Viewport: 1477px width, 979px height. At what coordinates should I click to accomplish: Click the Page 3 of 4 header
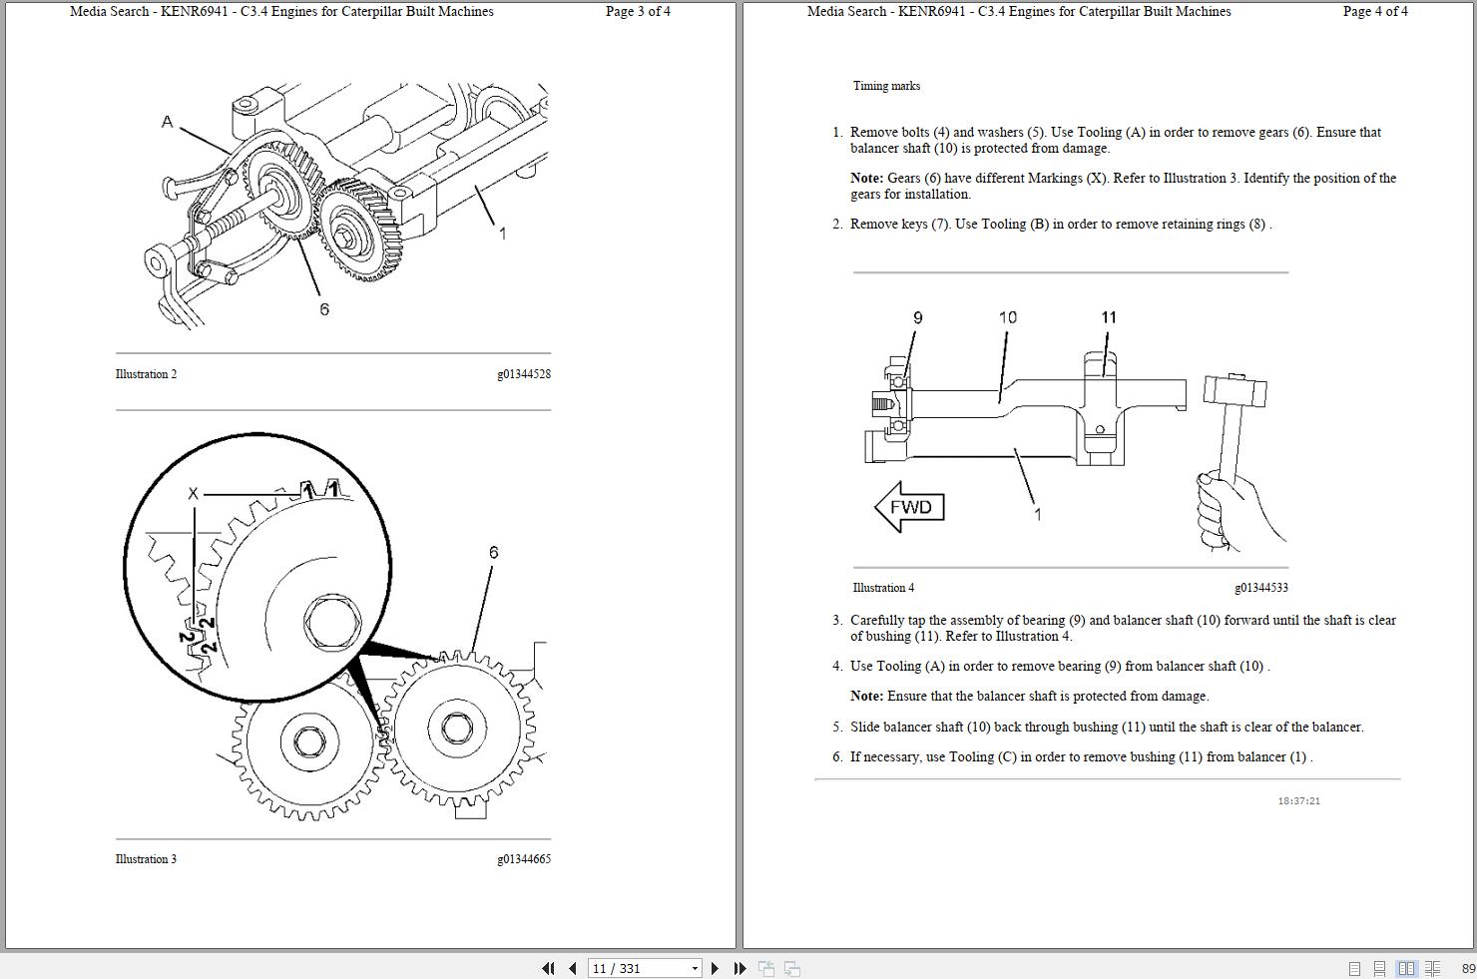(637, 11)
